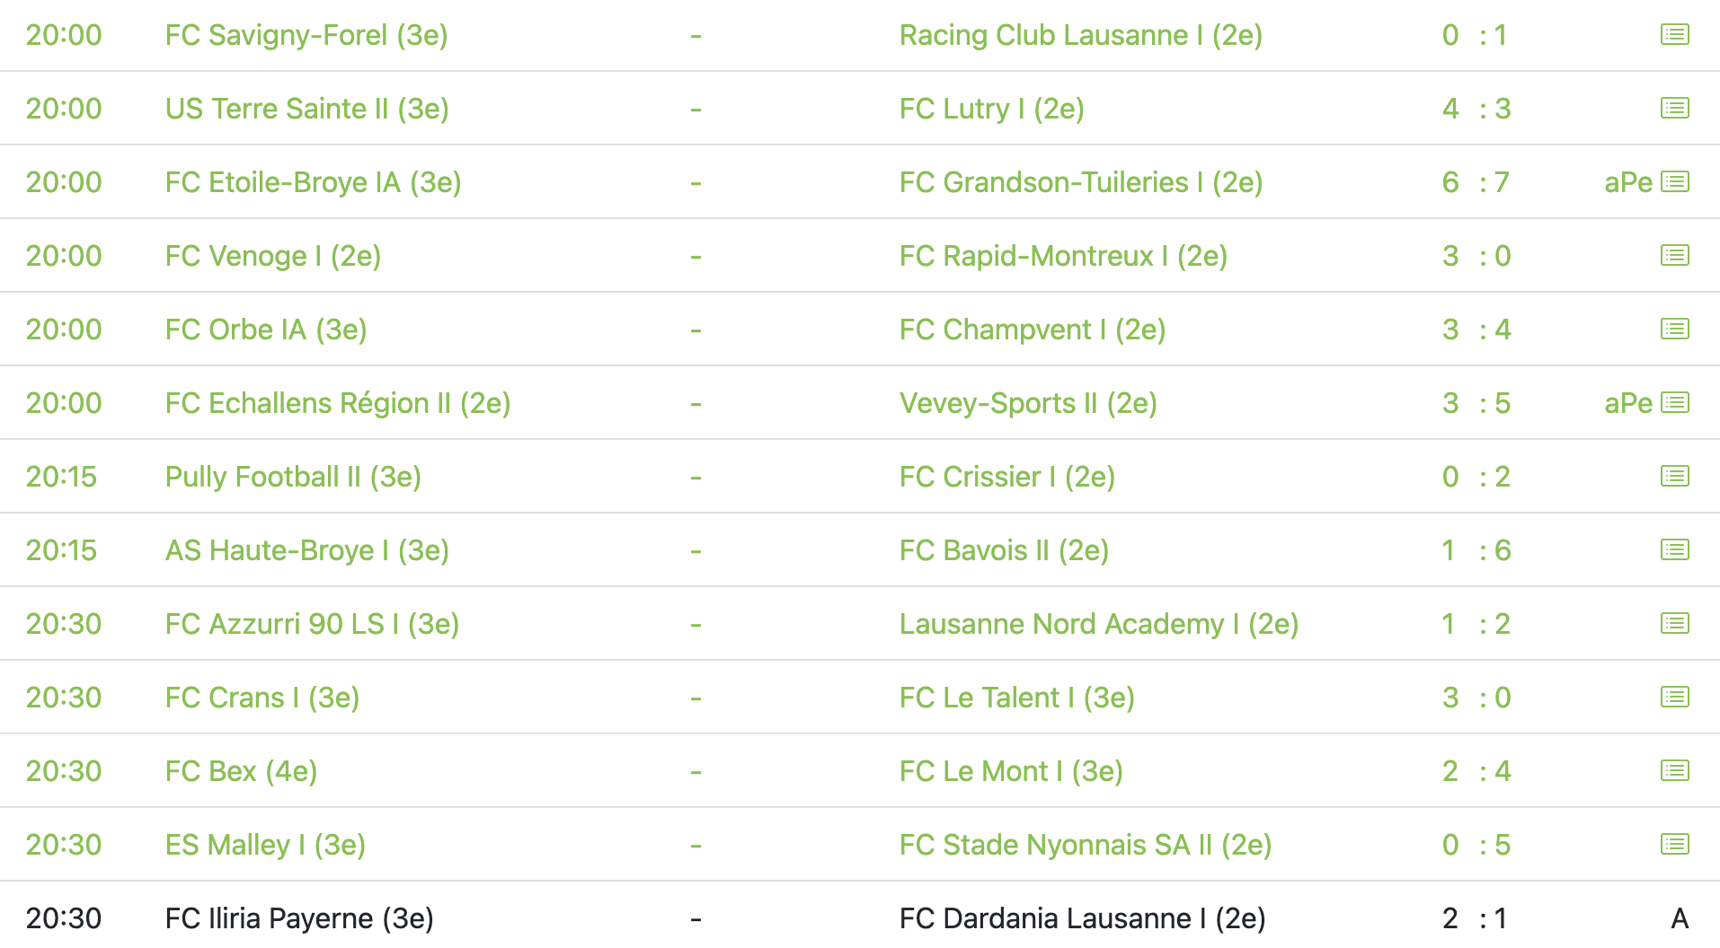Open report icon for Pully Football II match
This screenshot has width=1720, height=948.
point(1674,477)
